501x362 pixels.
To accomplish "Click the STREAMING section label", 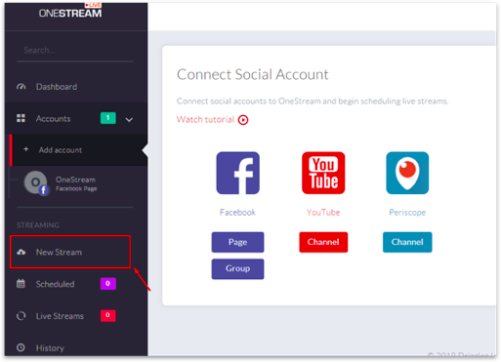I will click(38, 225).
